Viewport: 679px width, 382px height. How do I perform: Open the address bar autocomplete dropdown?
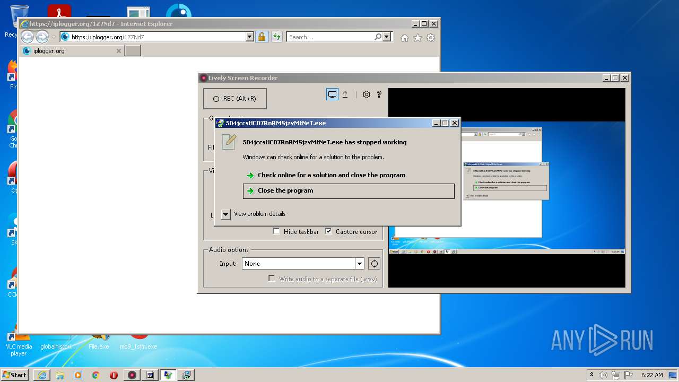click(x=250, y=37)
